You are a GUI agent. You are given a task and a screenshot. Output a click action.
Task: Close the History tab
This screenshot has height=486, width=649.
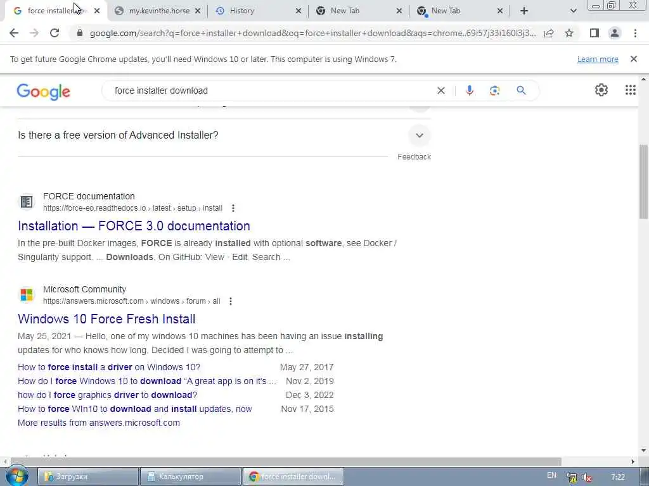click(x=299, y=11)
